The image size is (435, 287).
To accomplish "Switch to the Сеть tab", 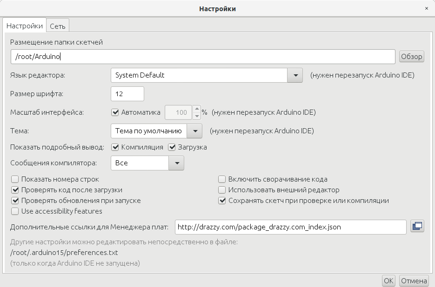I will click(58, 26).
